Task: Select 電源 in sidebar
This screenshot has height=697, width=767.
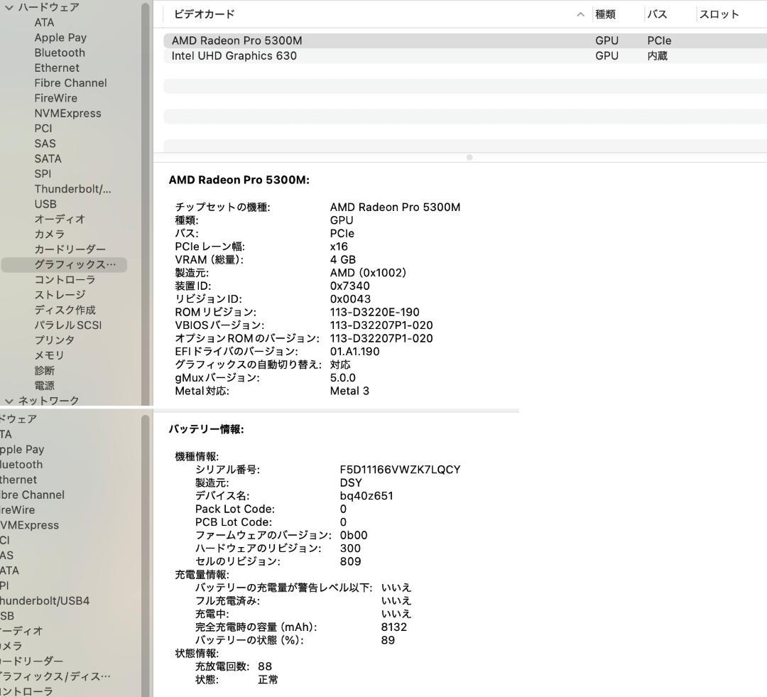Action: click(x=44, y=386)
